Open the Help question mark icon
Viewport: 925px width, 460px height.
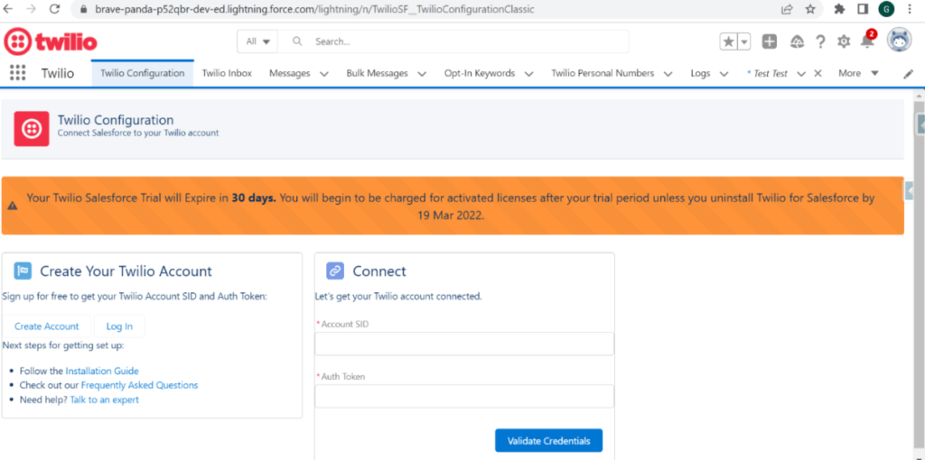[820, 41]
